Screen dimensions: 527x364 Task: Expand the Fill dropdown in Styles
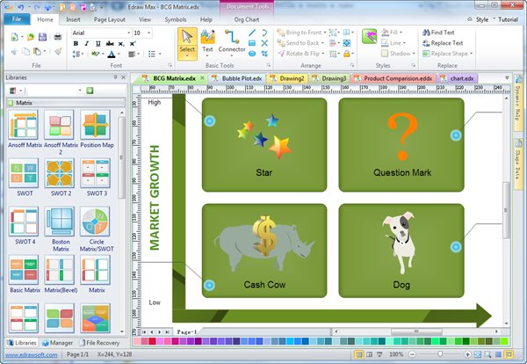(x=401, y=33)
